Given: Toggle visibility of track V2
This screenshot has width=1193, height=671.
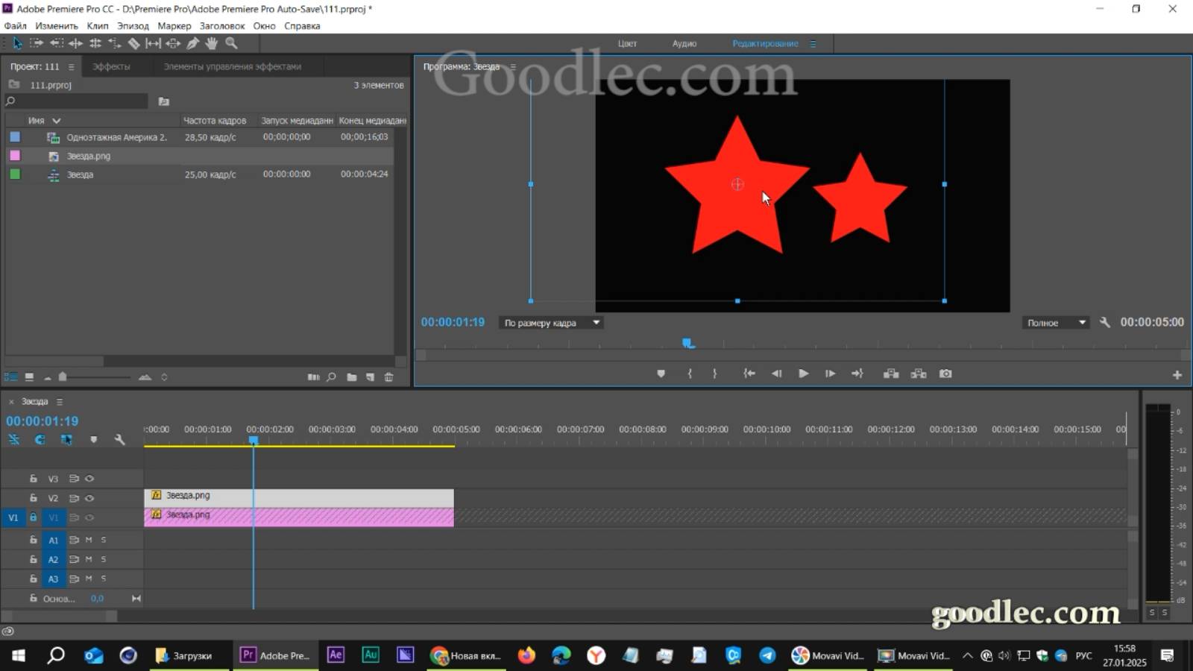Looking at the screenshot, I should [89, 498].
